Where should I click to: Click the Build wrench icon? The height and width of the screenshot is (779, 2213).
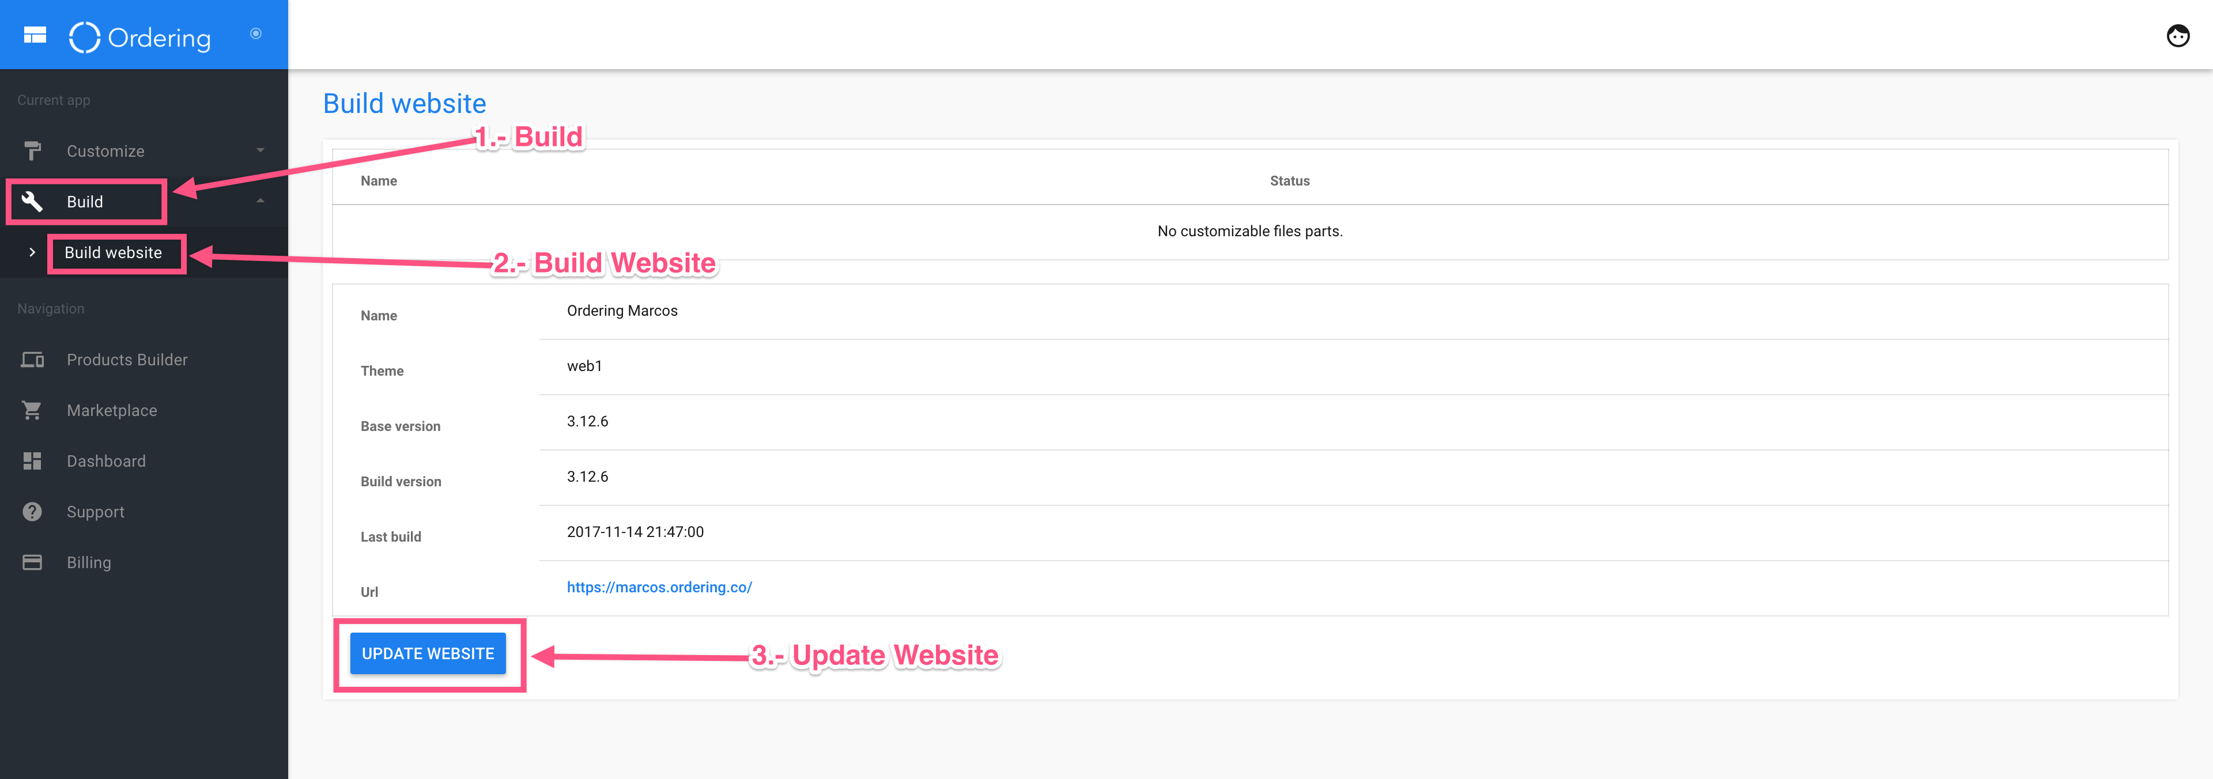click(32, 201)
